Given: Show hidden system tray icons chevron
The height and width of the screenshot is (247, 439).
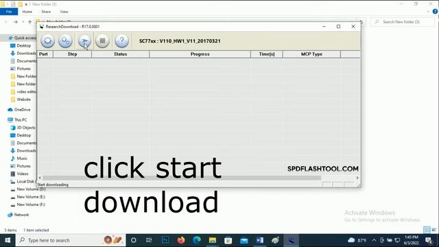Looking at the screenshot, I should click(x=374, y=240).
